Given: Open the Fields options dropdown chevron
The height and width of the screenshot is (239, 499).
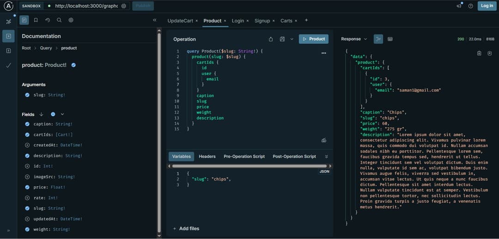Looking at the screenshot, I should pyautogui.click(x=62, y=114).
